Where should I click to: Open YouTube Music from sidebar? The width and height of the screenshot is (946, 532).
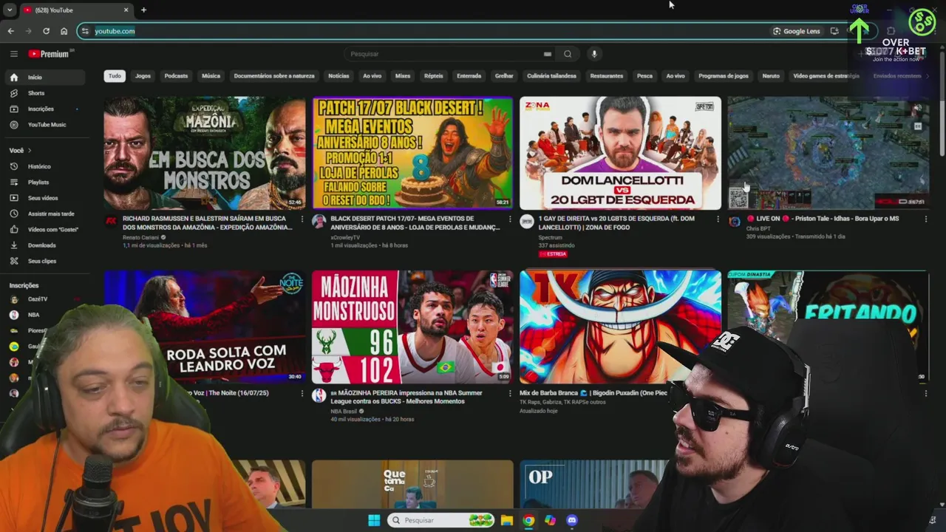(44, 124)
